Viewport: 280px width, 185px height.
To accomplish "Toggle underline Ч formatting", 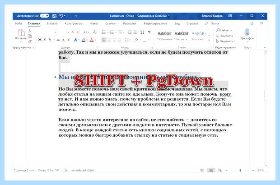I will click(x=50, y=40).
